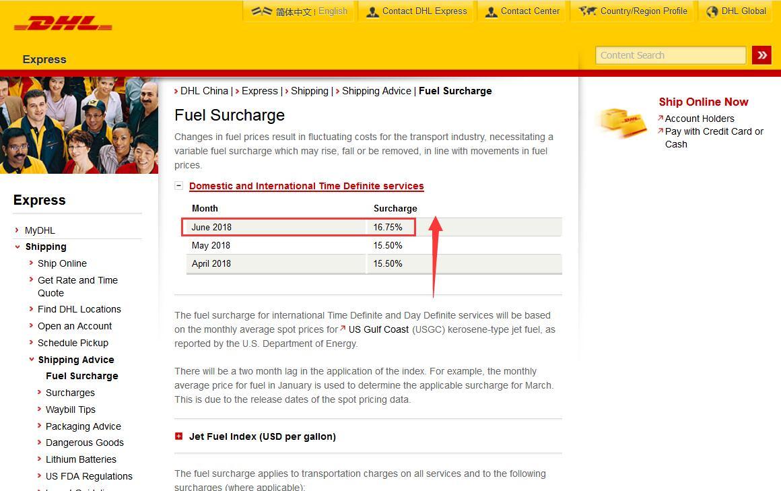Collapse the Shipping menu arrow in sidebar
781x491 pixels.
coord(18,247)
